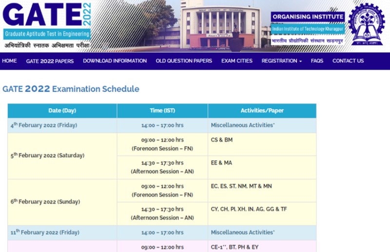Expand the REGISTRATION dropdown menu
Image resolution: width=390 pixels, height=252 pixels.
tap(281, 61)
